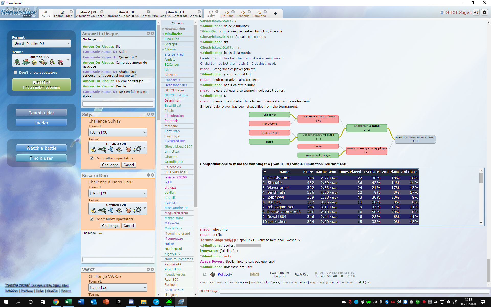The width and height of the screenshot is (491, 307).
Task: Expand the Untitled 109 team selector
Action: coord(41,60)
